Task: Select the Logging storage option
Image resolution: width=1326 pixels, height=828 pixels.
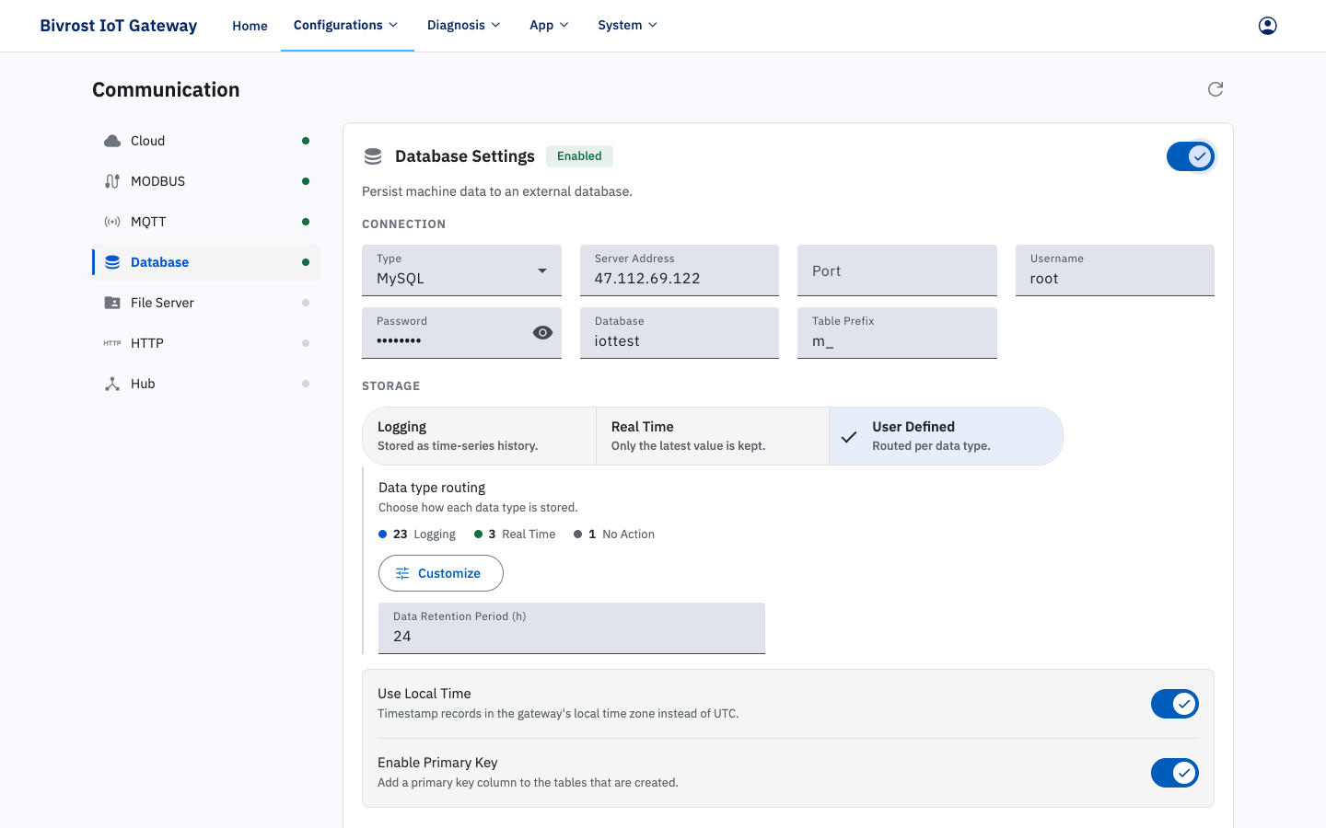Action: pos(479,436)
